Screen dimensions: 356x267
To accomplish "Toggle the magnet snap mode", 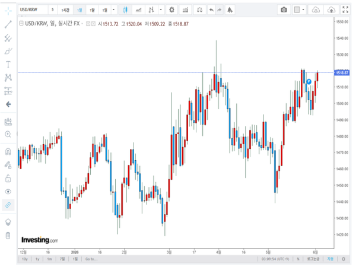I will pos(8,151).
